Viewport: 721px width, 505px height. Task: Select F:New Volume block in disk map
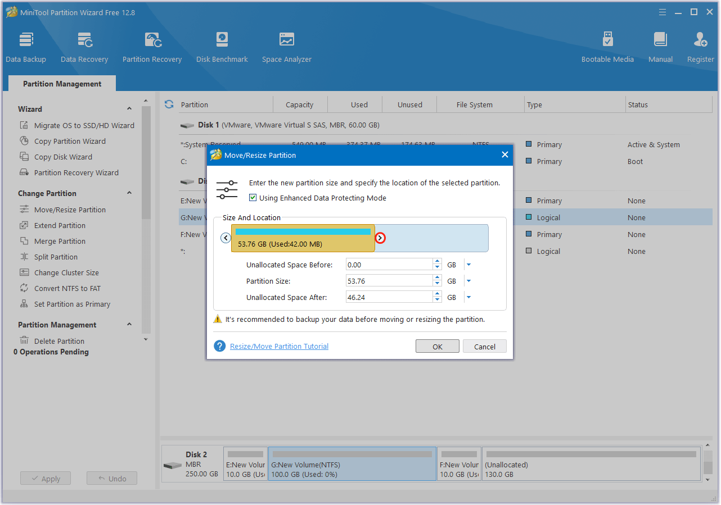point(459,464)
